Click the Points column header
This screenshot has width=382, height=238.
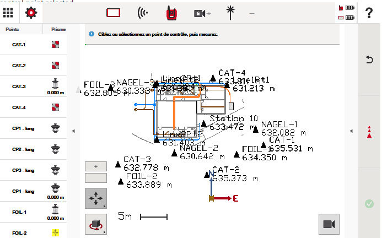13,29
